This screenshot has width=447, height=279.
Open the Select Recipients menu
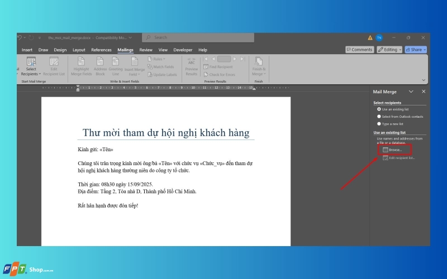(x=31, y=66)
